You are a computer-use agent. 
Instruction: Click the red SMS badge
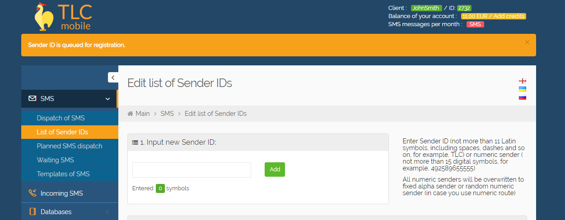click(x=475, y=24)
